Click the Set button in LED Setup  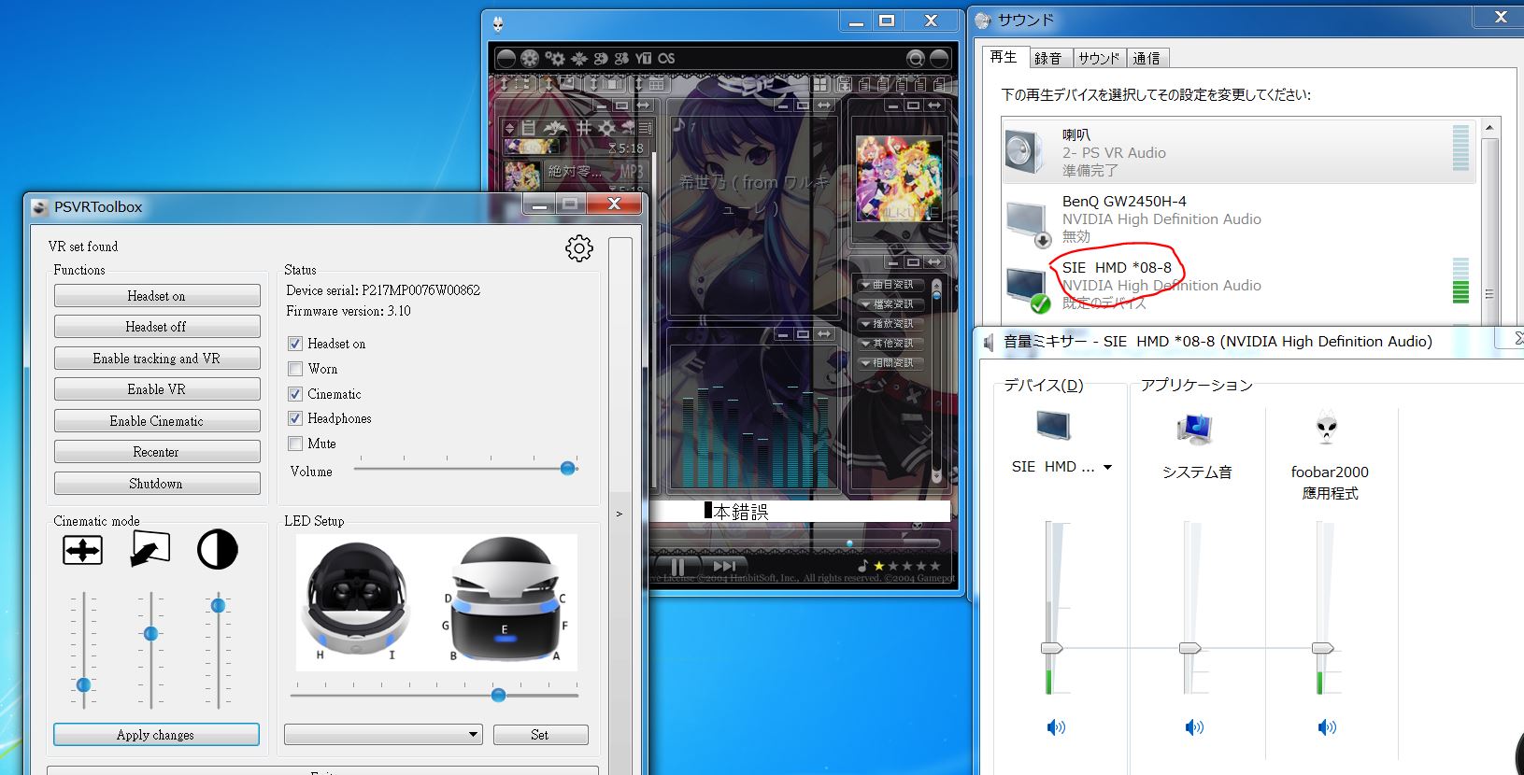(540, 735)
